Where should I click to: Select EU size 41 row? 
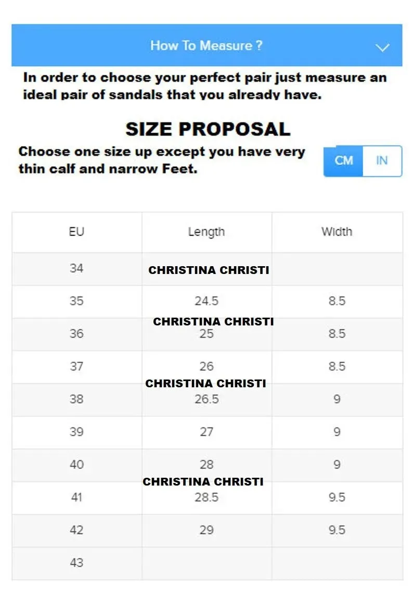(208, 498)
